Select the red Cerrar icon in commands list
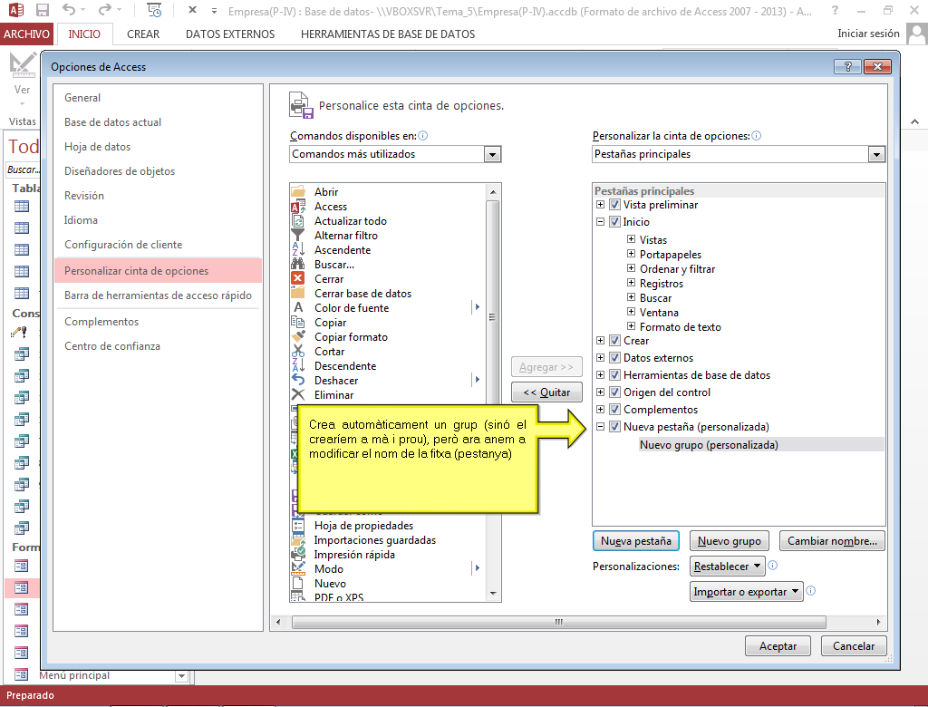 [297, 278]
